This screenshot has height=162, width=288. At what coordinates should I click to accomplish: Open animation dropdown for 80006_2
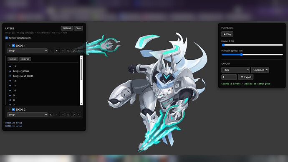coord(27,115)
